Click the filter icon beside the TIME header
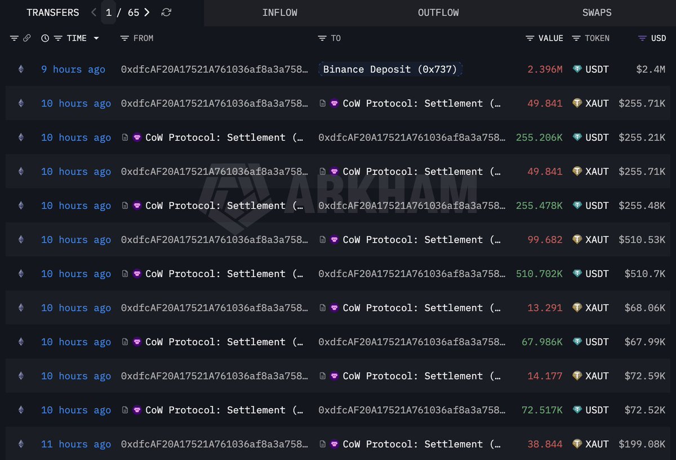Viewport: 676px width, 460px height. click(58, 38)
